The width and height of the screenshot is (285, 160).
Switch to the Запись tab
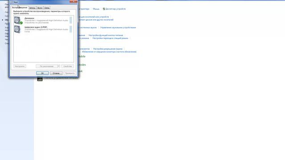33,8
